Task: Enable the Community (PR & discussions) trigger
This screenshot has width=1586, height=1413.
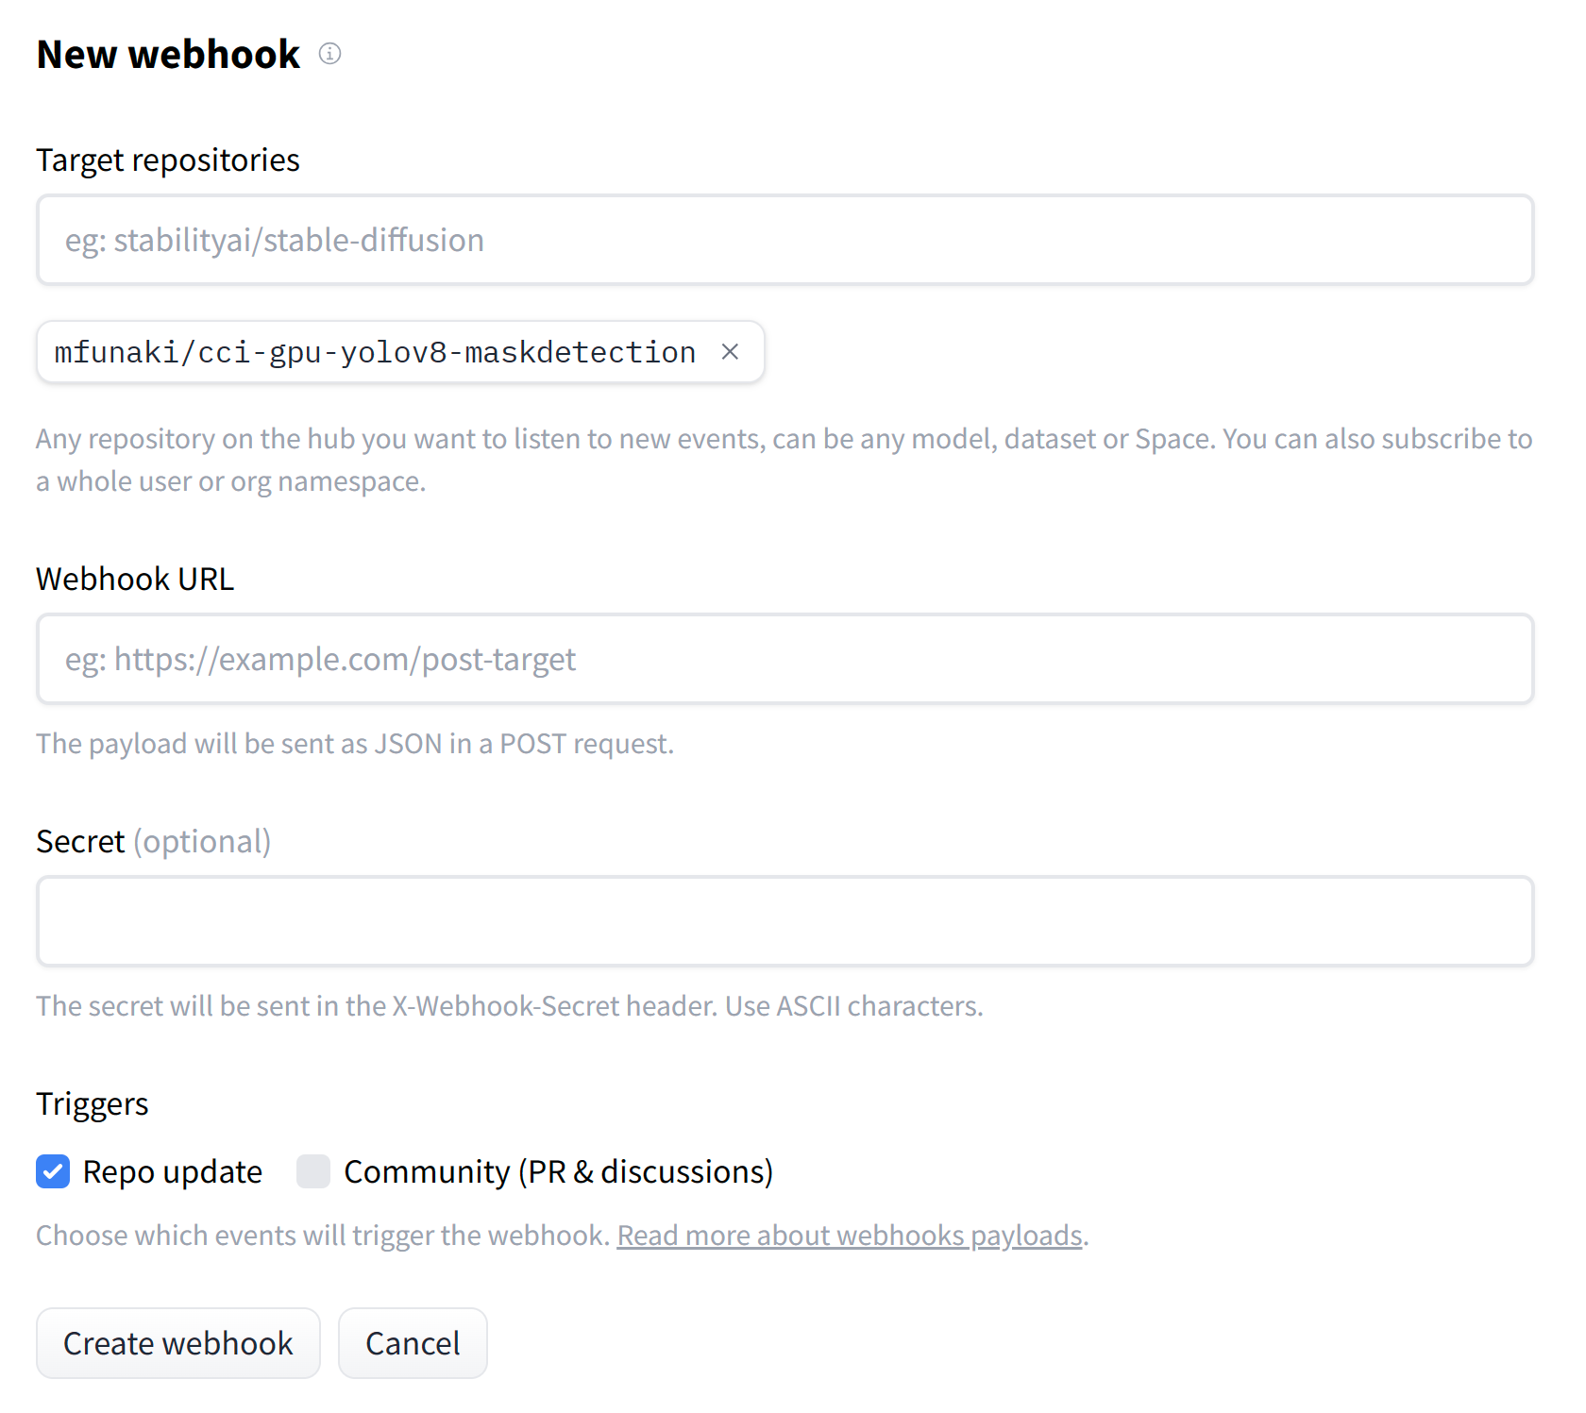Action: point(312,1171)
